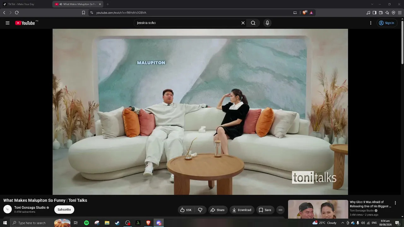Open Leo AI assistant
The height and width of the screenshot is (227, 404).
pyautogui.click(x=387, y=13)
